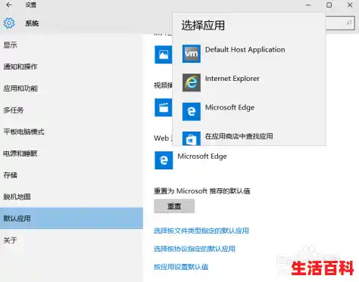Screen dimensions: 359x282
Task: Open 平板电脑模式 settings
Action: [71, 132]
